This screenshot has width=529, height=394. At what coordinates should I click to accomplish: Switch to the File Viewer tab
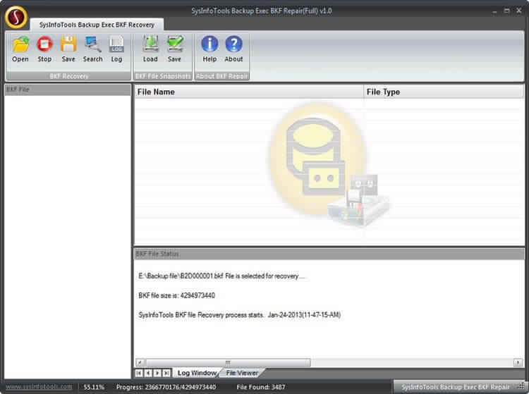(242, 373)
